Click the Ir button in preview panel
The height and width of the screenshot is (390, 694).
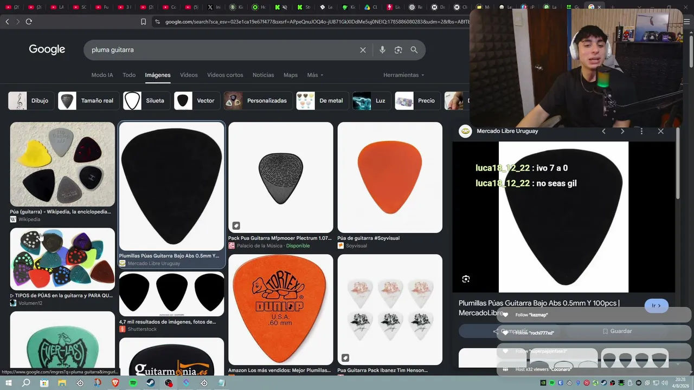656,305
